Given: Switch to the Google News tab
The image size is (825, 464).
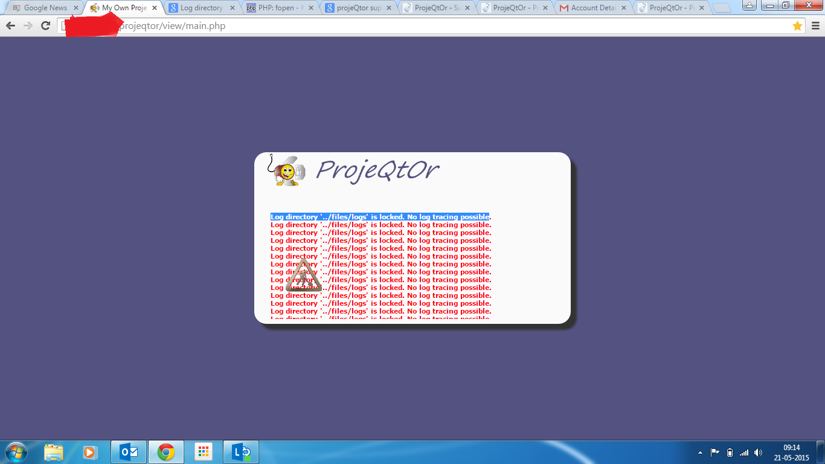Looking at the screenshot, I should point(45,8).
